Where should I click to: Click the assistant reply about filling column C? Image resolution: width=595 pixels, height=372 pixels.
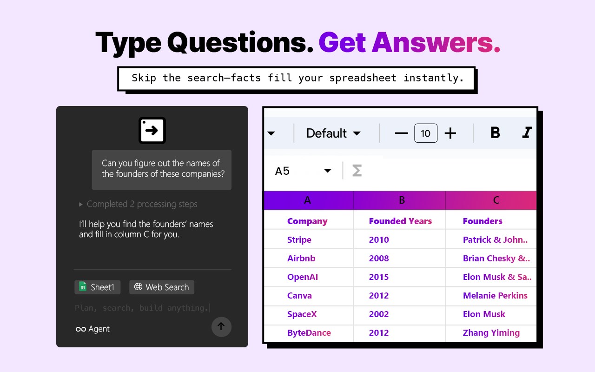point(146,229)
